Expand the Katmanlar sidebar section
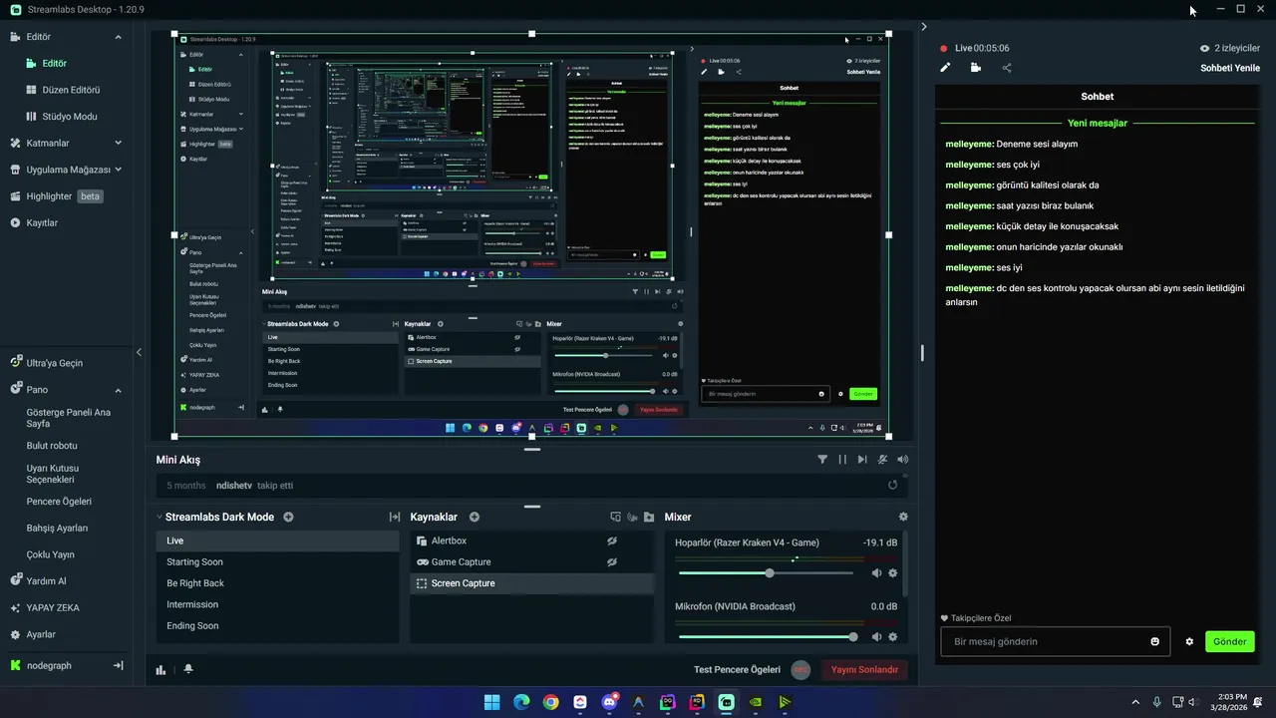 118,143
